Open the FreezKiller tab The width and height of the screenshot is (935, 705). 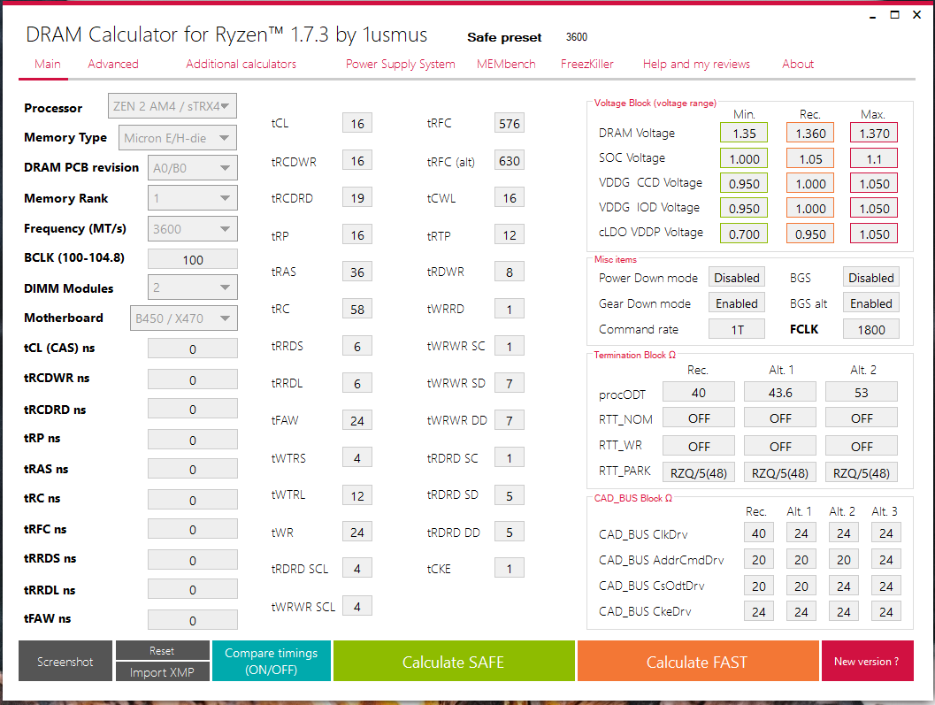coord(586,64)
